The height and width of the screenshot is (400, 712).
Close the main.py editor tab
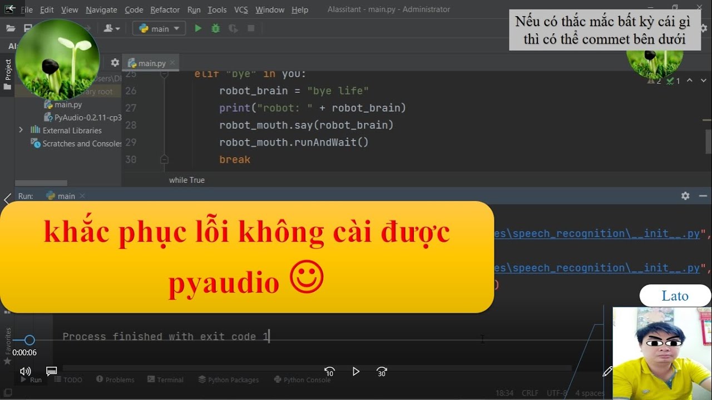click(x=172, y=63)
